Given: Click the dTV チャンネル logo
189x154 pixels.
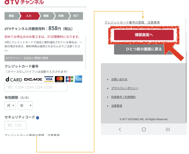Looking at the screenshot, I should click(24, 2).
